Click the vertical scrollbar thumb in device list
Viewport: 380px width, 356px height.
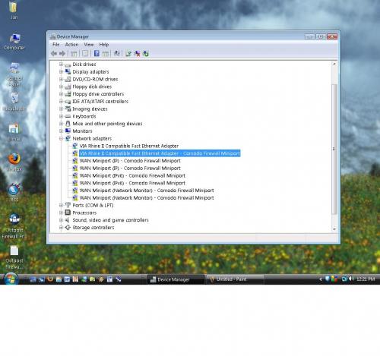click(x=334, y=149)
